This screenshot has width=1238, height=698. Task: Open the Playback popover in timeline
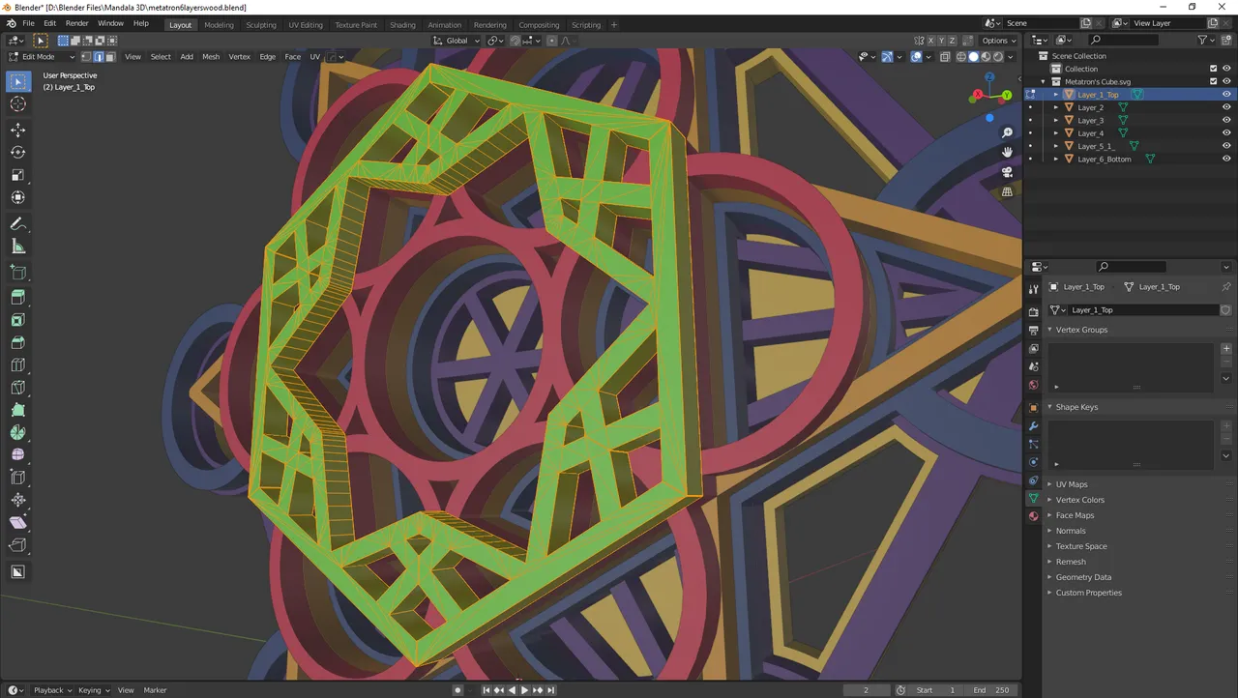[x=52, y=690]
